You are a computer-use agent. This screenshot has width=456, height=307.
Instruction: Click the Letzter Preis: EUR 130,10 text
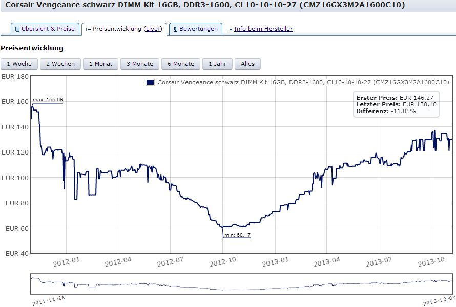point(396,104)
